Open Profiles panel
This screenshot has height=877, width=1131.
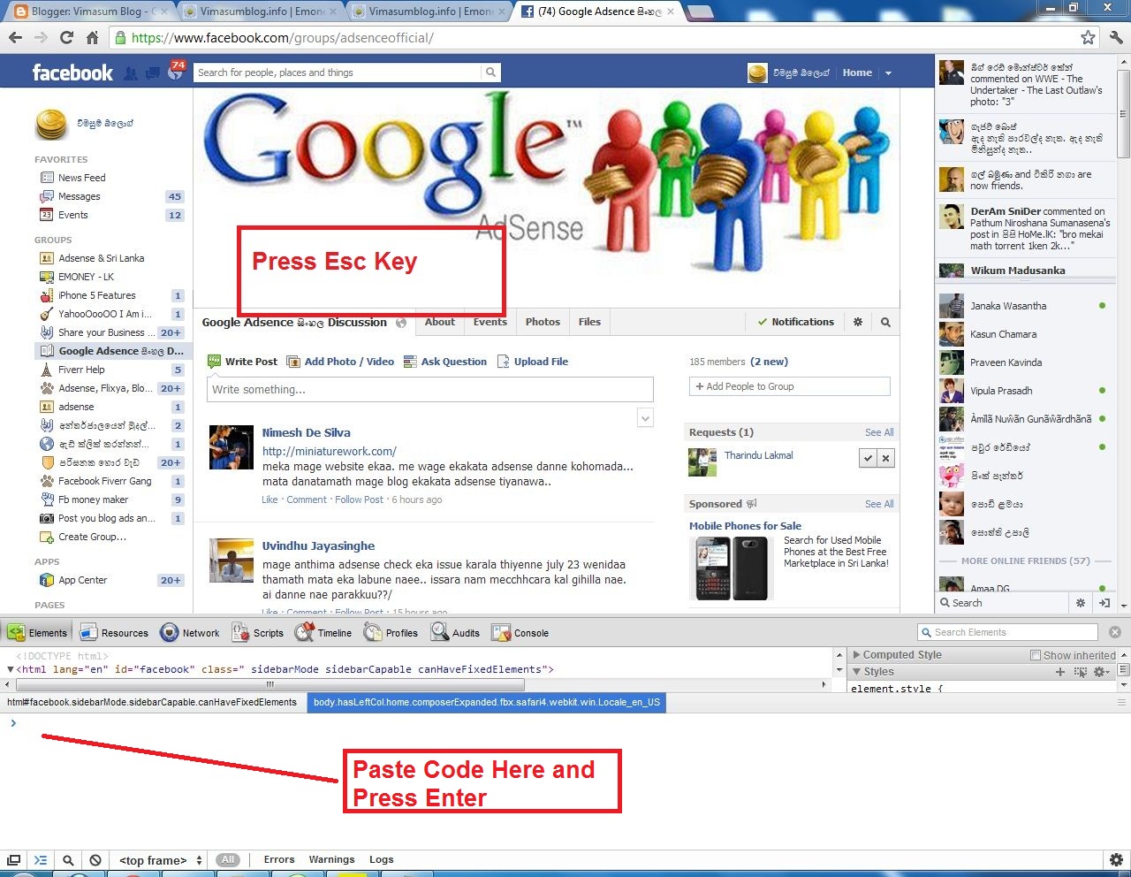pos(391,633)
